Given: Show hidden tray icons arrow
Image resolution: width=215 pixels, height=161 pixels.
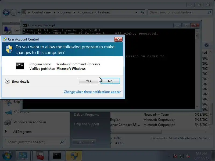Looking at the screenshot, I should [x=169, y=156].
